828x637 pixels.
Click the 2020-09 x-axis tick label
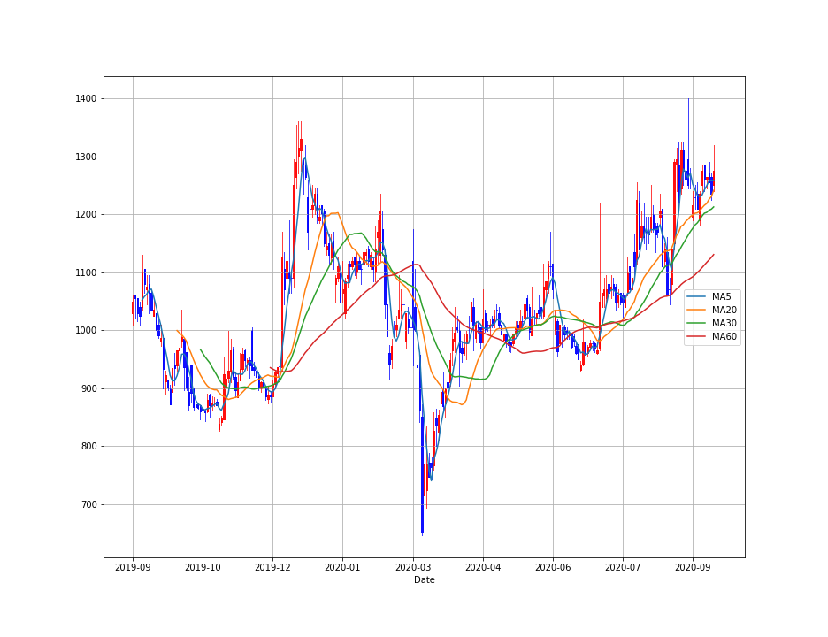pyautogui.click(x=693, y=568)
